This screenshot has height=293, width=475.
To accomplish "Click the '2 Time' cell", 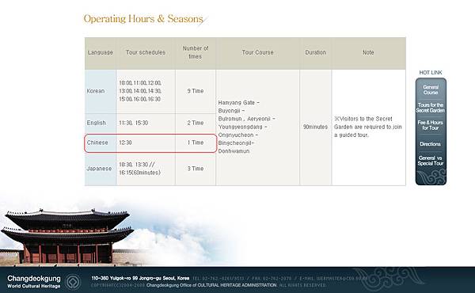I will pos(196,123).
